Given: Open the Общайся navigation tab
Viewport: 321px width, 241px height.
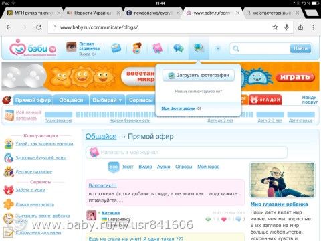Looking at the screenshot, I should [71, 100].
